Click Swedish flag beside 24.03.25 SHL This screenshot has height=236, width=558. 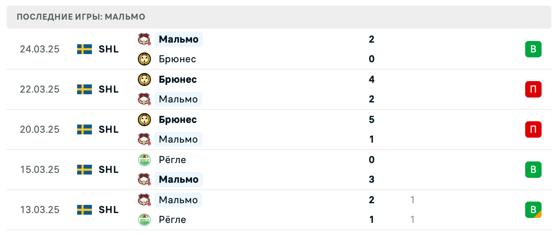click(85, 49)
